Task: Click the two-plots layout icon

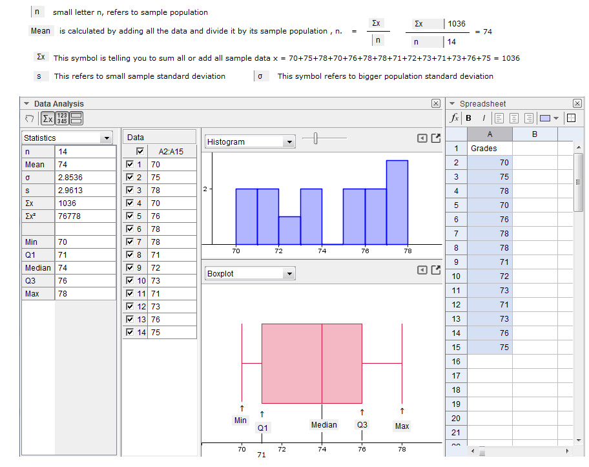Action: coord(77,118)
